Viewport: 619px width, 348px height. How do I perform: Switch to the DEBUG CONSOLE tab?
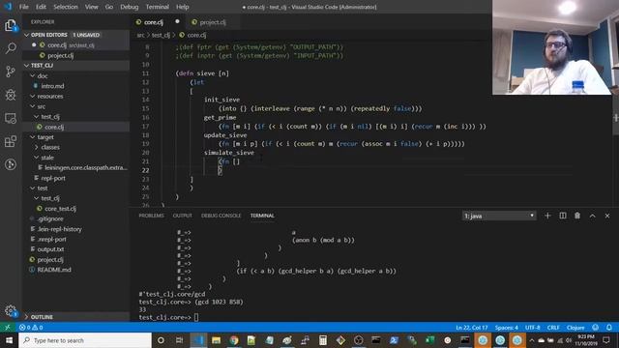point(221,216)
